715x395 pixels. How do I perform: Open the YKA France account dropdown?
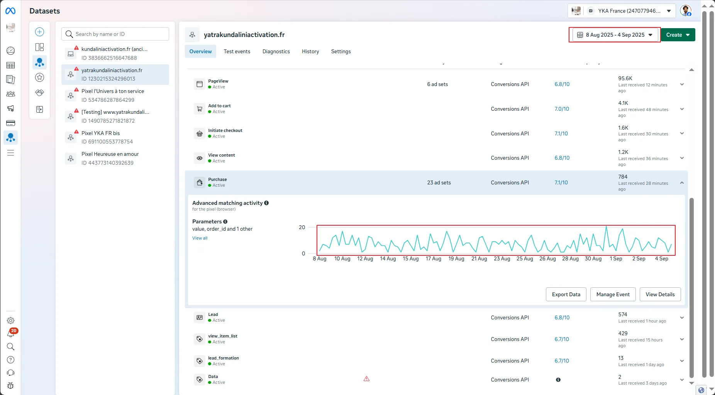(x=622, y=11)
